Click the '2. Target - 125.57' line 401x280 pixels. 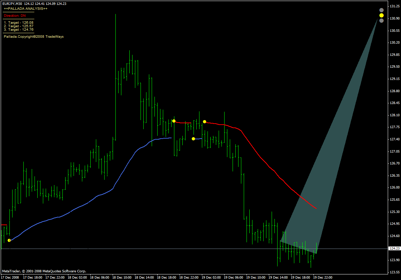click(x=18, y=26)
